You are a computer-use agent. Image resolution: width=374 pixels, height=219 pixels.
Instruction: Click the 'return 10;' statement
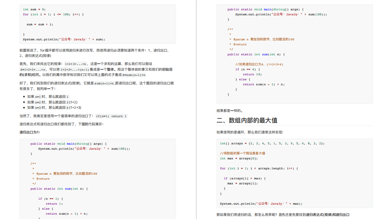coord(252,74)
